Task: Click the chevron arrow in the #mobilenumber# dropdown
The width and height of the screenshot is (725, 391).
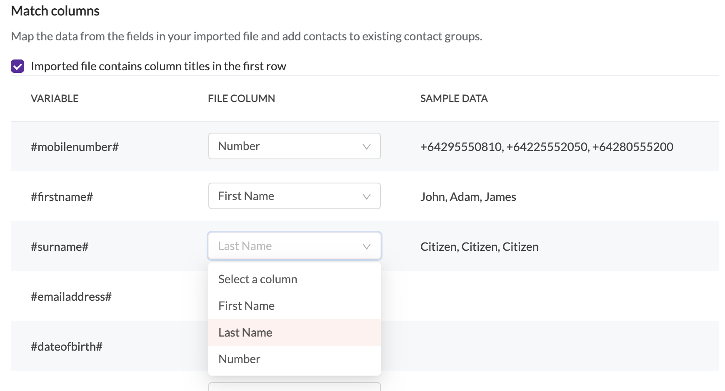Action: click(x=366, y=146)
